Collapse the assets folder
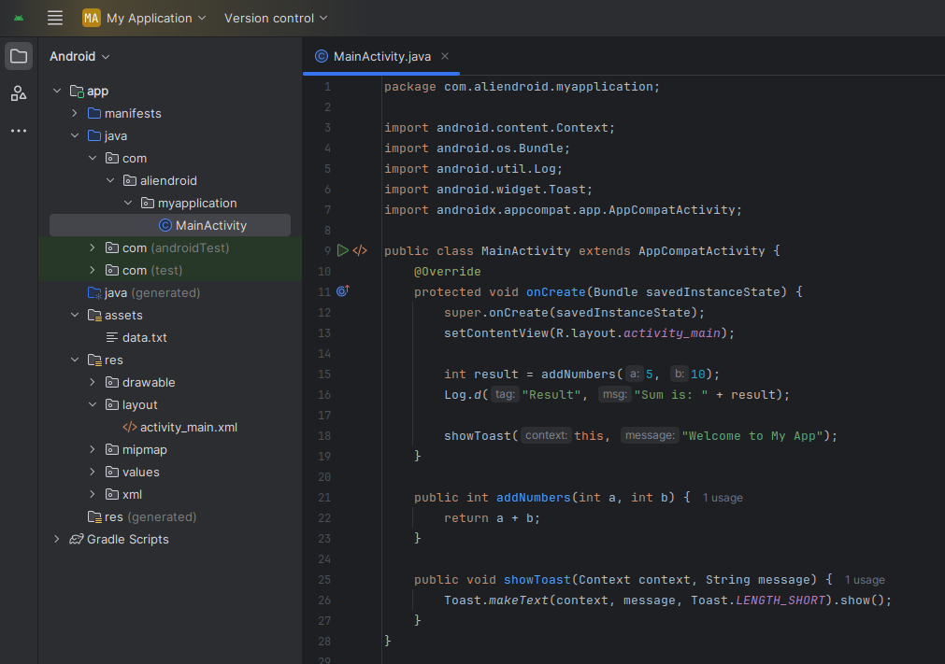Screen dimensions: 945x664 [x=74, y=316]
